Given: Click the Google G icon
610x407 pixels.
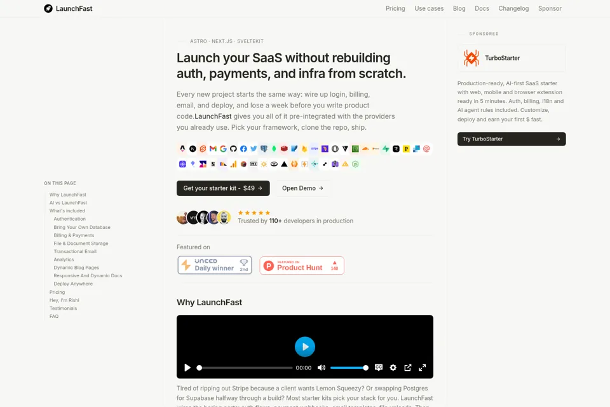Looking at the screenshot, I should pyautogui.click(x=223, y=148).
